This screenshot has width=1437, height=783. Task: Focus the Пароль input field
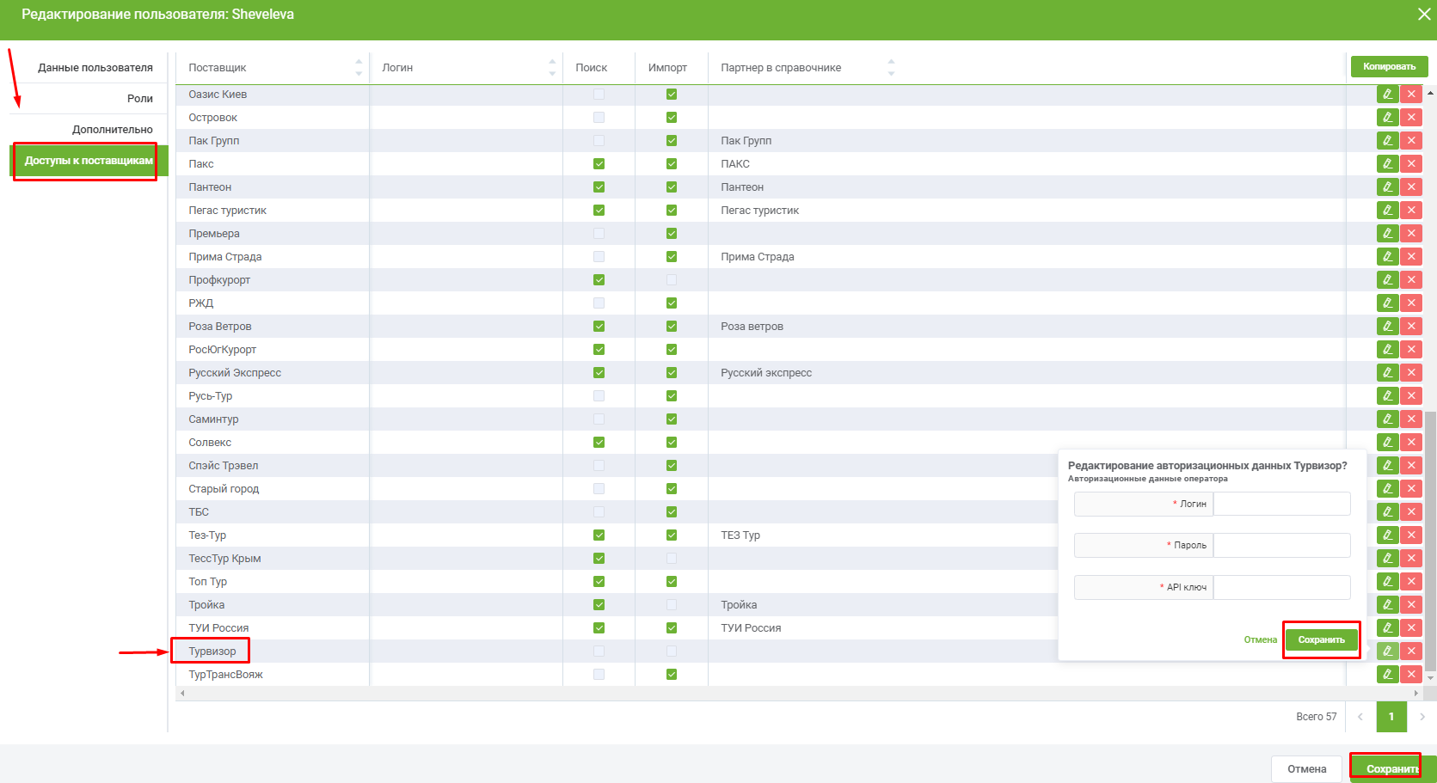(1281, 545)
